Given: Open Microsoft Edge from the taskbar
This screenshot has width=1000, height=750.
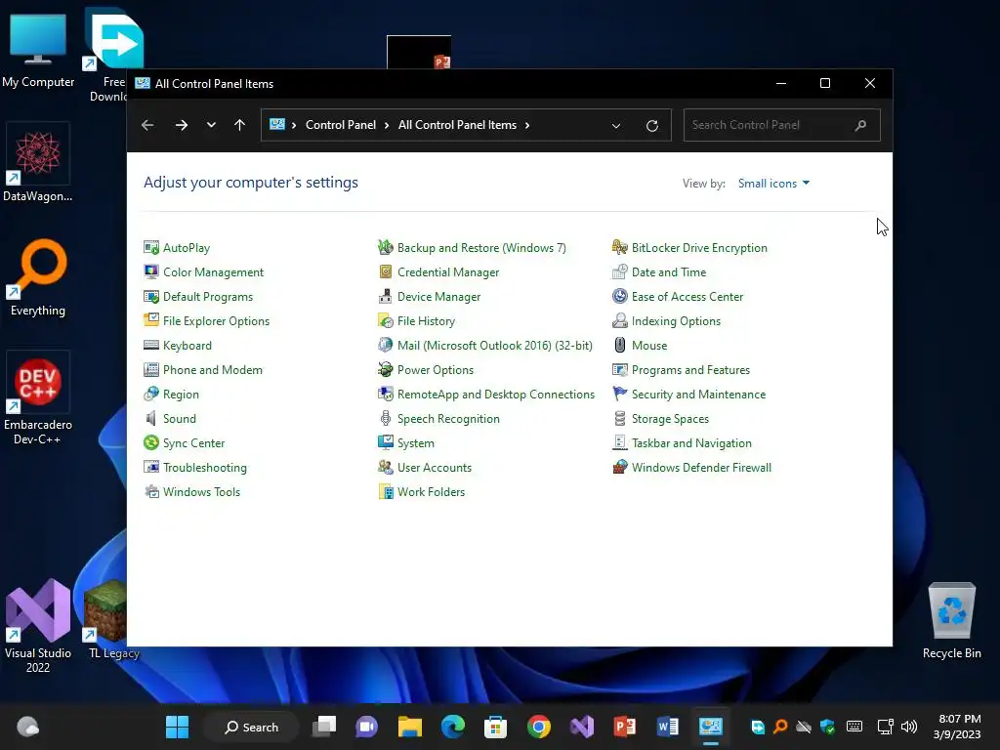Looking at the screenshot, I should 453,727.
